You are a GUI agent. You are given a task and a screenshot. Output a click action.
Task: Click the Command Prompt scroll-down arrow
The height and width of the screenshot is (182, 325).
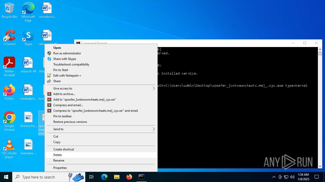point(320,166)
